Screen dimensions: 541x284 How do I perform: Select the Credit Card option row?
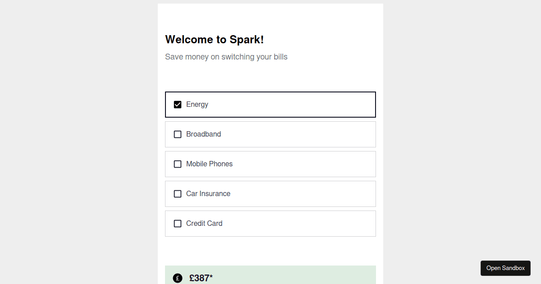coord(270,223)
